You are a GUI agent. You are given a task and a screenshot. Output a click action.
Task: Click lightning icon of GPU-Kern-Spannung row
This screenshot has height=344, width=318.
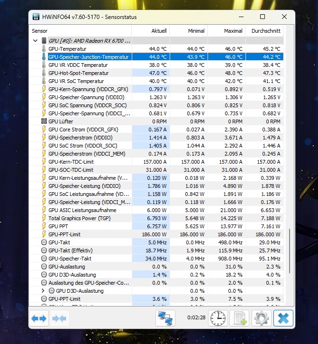point(44,89)
